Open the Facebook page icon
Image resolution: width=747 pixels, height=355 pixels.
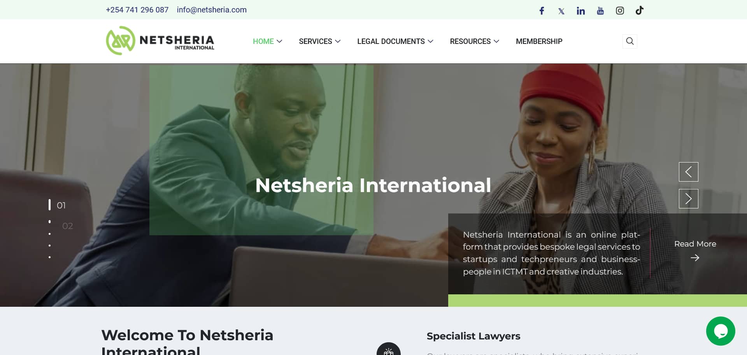542,10
